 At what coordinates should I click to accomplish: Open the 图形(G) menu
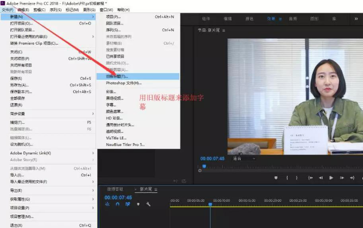(89, 9)
